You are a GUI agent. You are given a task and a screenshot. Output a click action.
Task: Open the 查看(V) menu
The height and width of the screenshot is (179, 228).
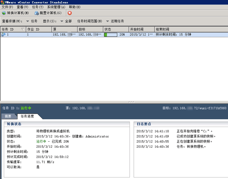pyautogui.click(x=22, y=7)
